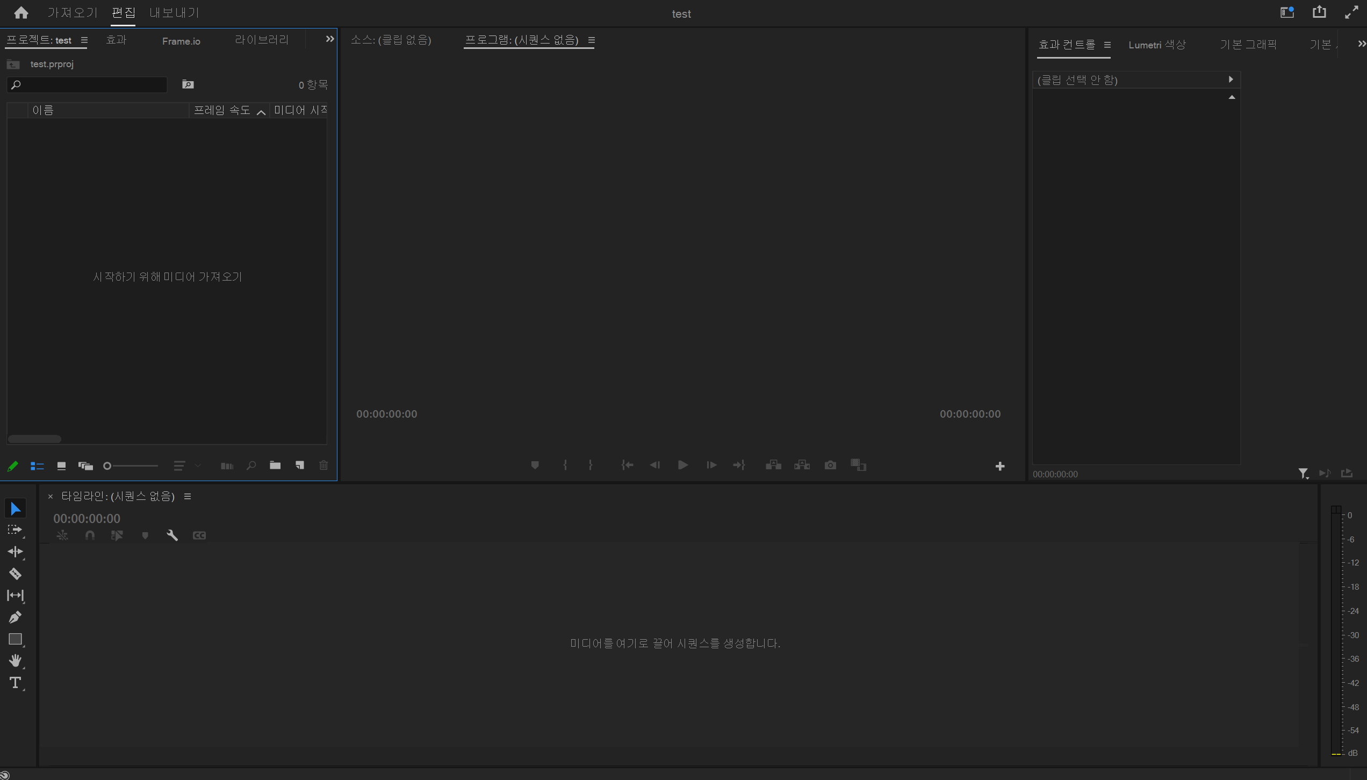Viewport: 1367px width, 780px height.
Task: Switch to 내보내기 workspace tab
Action: pos(174,13)
